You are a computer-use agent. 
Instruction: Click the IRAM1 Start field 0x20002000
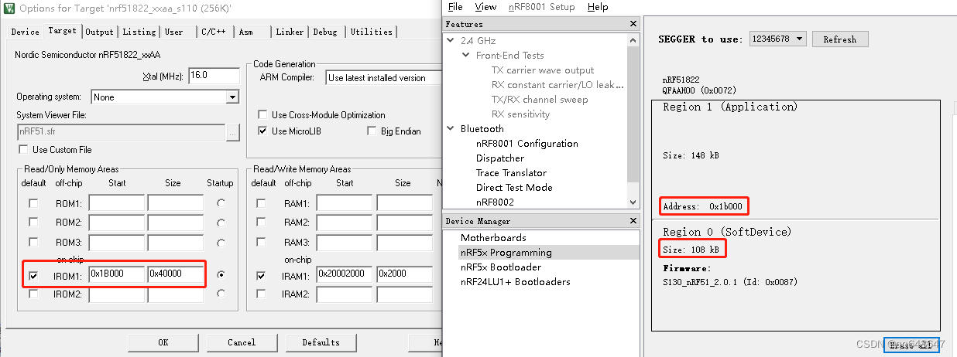coord(345,275)
